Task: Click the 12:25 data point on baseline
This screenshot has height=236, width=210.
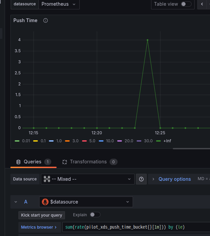Action: click(160, 128)
